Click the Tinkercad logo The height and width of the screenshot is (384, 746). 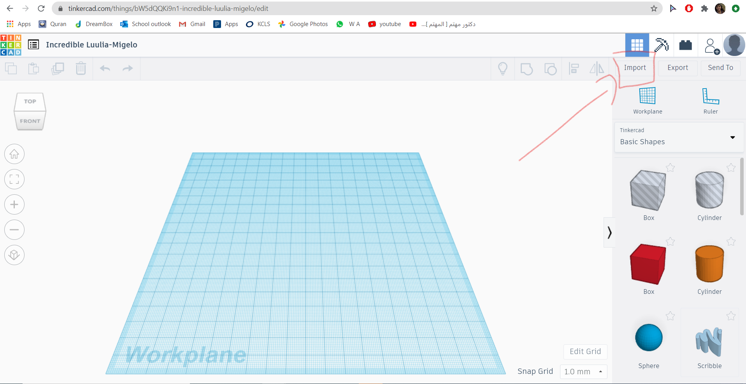(11, 45)
